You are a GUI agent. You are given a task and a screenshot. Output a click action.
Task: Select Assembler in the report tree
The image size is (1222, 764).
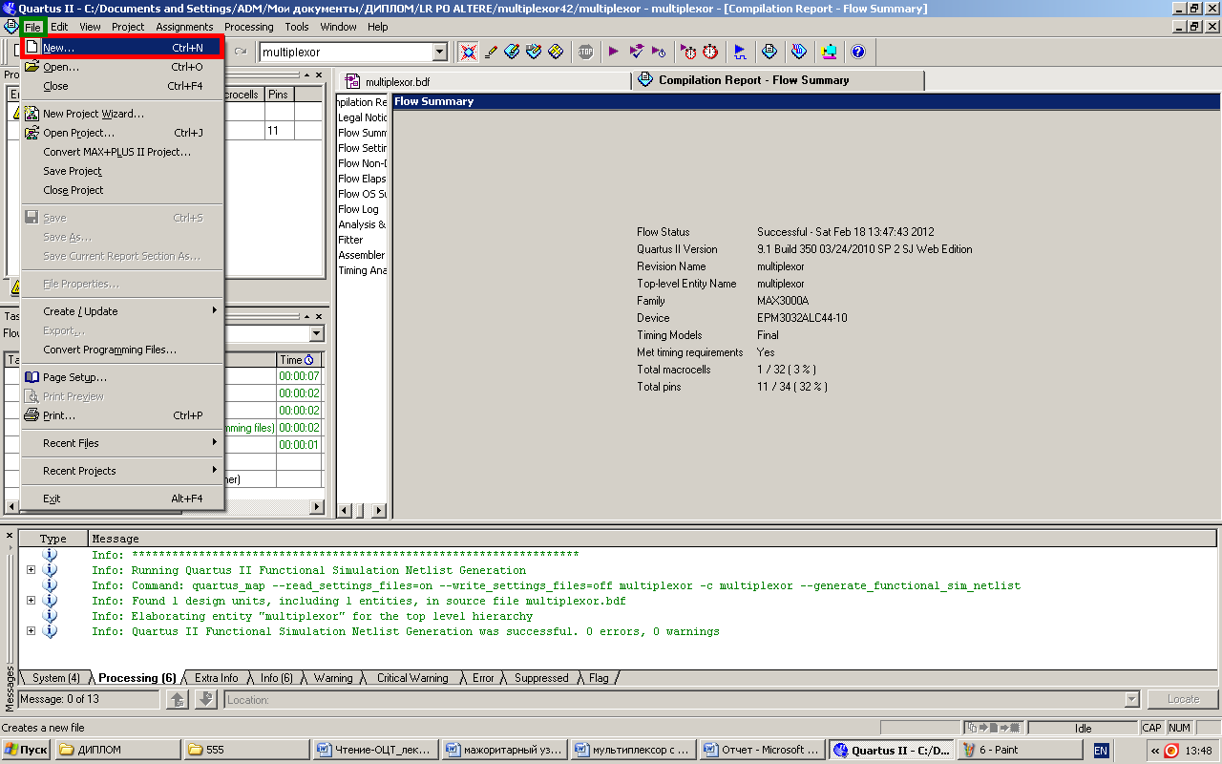(x=362, y=255)
